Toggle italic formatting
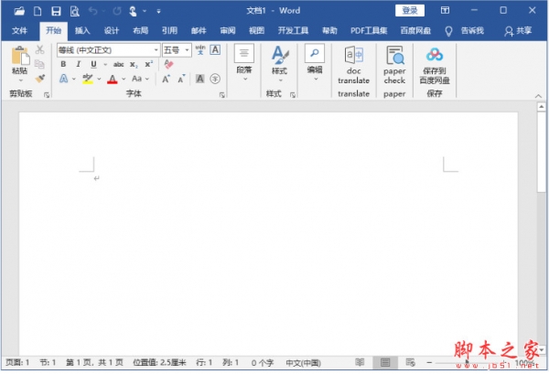Screen dimensions: 549x374 pyautogui.click(x=79, y=64)
